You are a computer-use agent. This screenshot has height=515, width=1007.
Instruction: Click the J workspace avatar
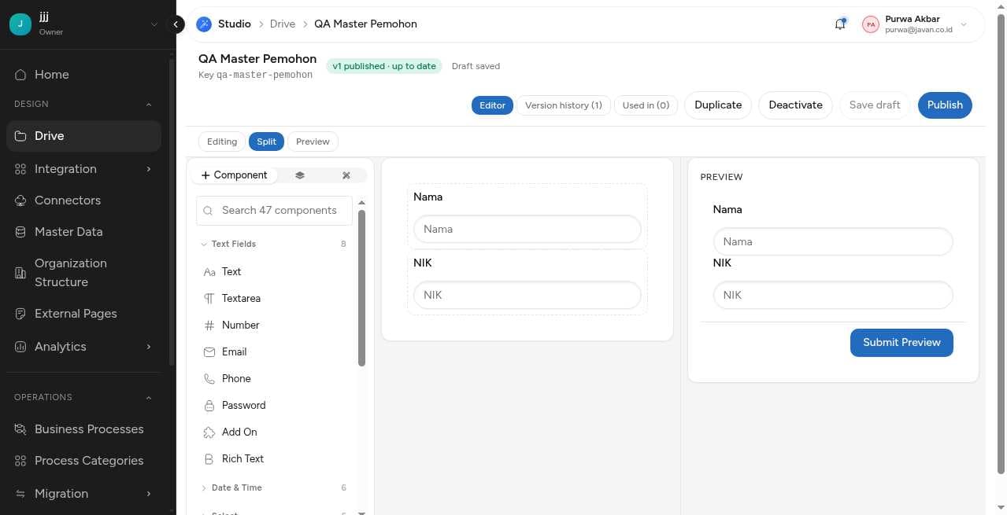point(20,24)
